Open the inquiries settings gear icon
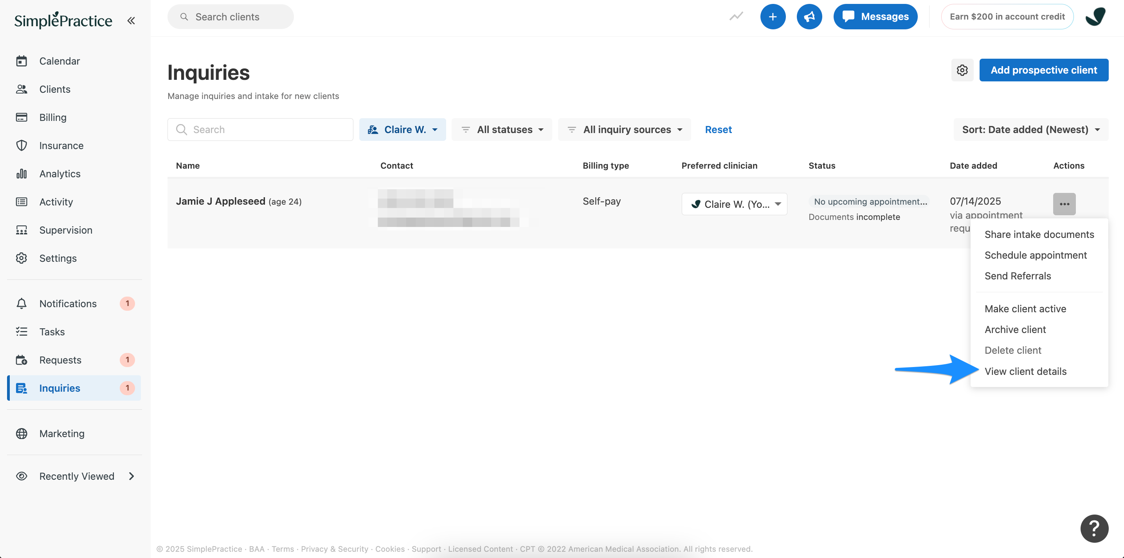This screenshot has height=558, width=1124. [962, 70]
